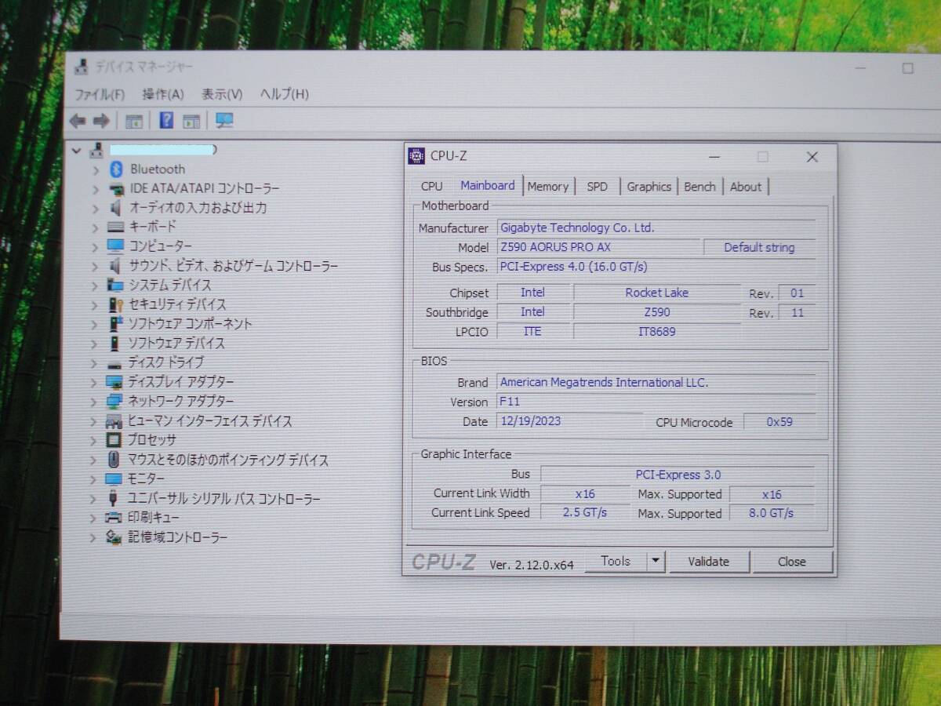
Task: Close the CPU-Z window with X
Action: tap(812, 157)
